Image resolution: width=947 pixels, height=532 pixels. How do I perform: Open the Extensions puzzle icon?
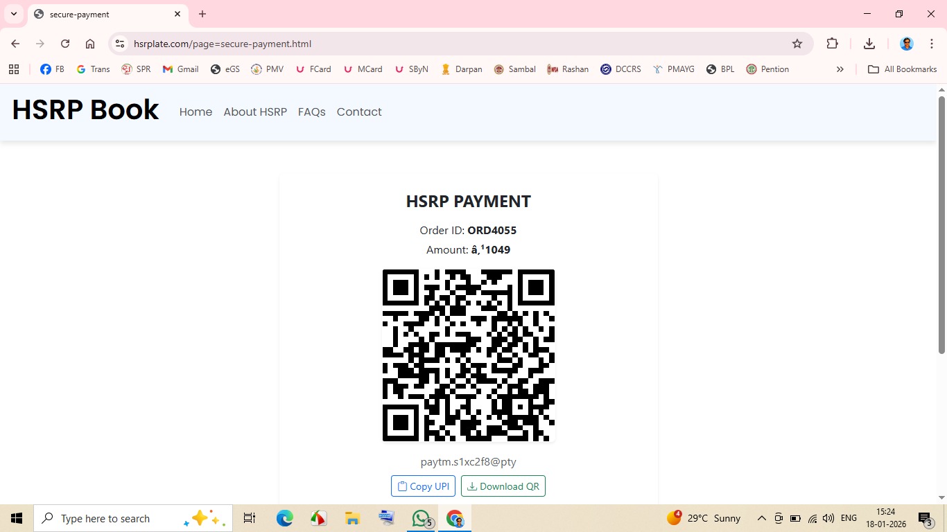833,44
